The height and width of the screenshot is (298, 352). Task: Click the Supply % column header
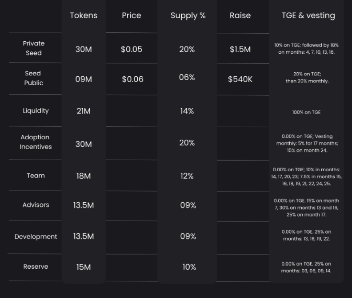(188, 16)
